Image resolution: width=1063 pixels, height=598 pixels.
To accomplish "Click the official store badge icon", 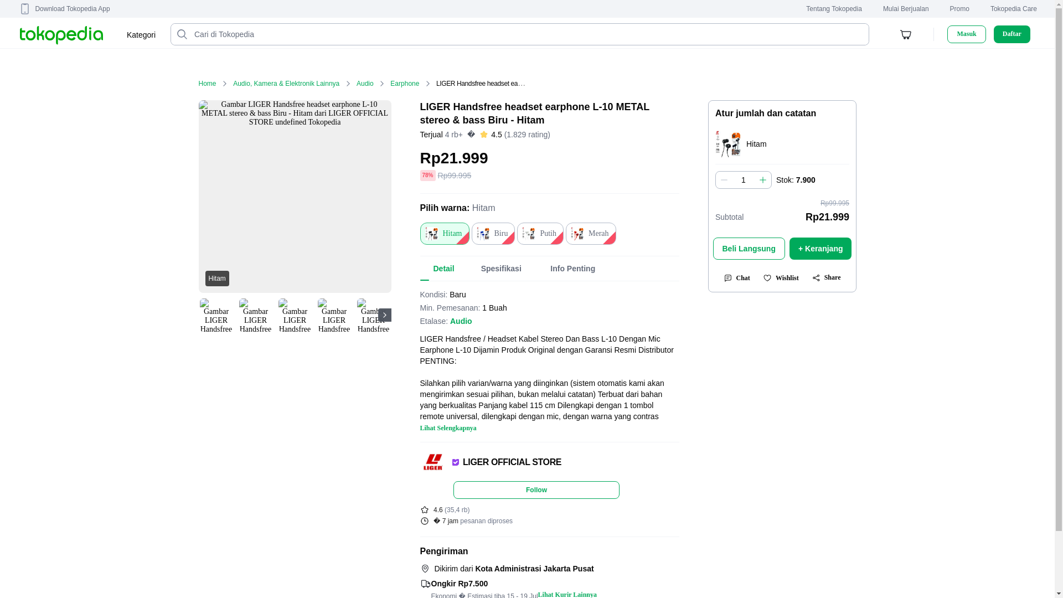I will pyautogui.click(x=456, y=462).
